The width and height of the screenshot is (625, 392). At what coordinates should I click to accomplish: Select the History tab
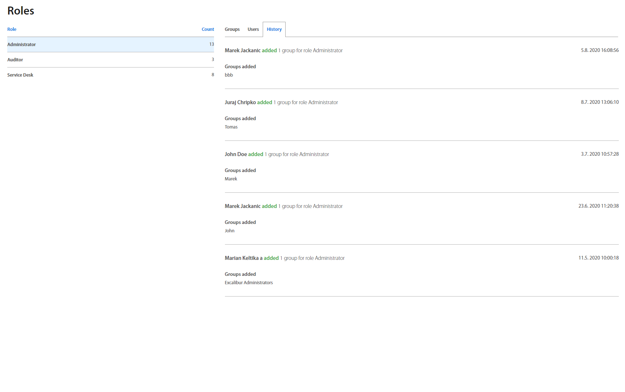click(274, 29)
